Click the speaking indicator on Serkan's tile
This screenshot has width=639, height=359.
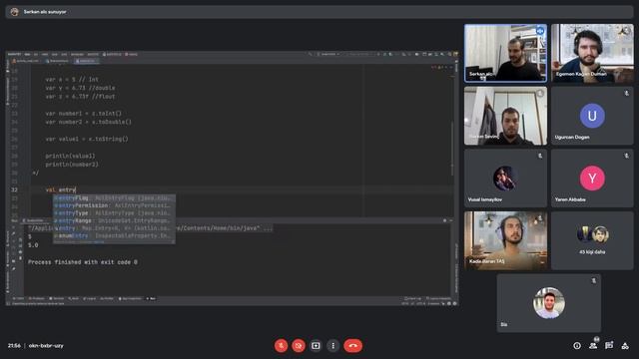pyautogui.click(x=540, y=31)
